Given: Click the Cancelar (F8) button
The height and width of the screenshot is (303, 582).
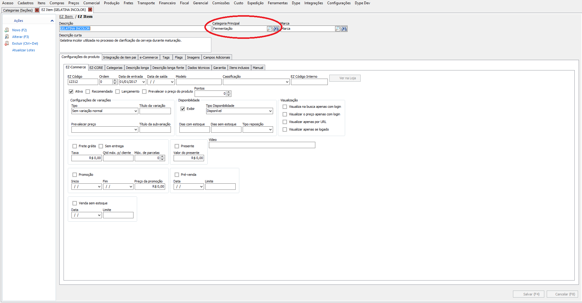Looking at the screenshot, I should 562,294.
